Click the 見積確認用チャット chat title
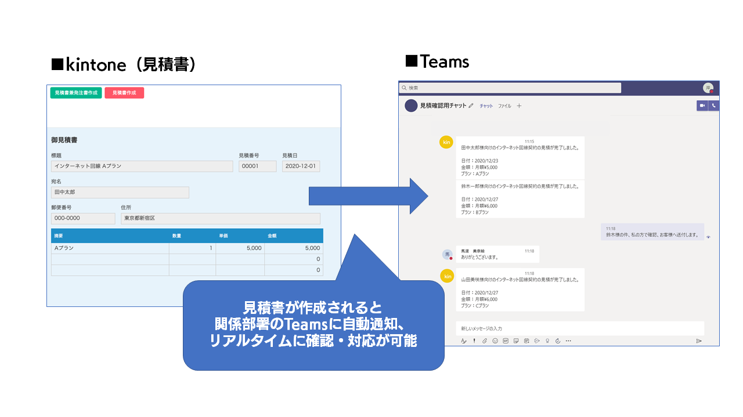743x417 pixels. (443, 106)
